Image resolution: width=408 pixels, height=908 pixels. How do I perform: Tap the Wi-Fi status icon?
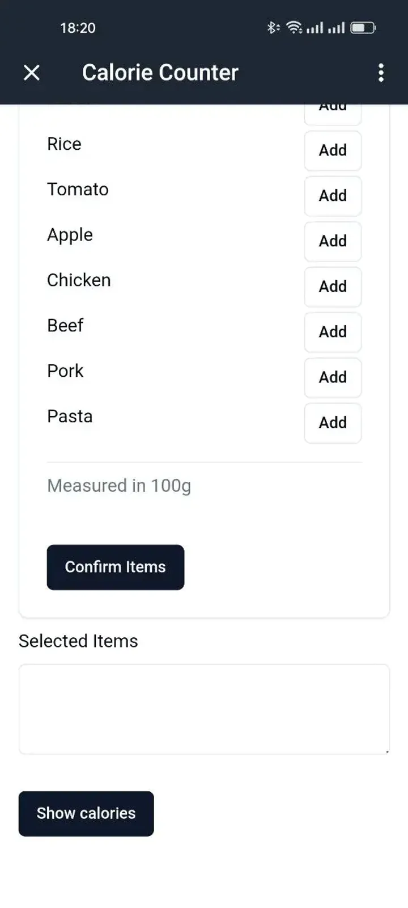coord(294,27)
